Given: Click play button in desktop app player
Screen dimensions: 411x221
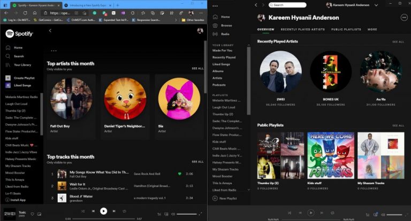Looking at the screenshot, I should (310, 213).
